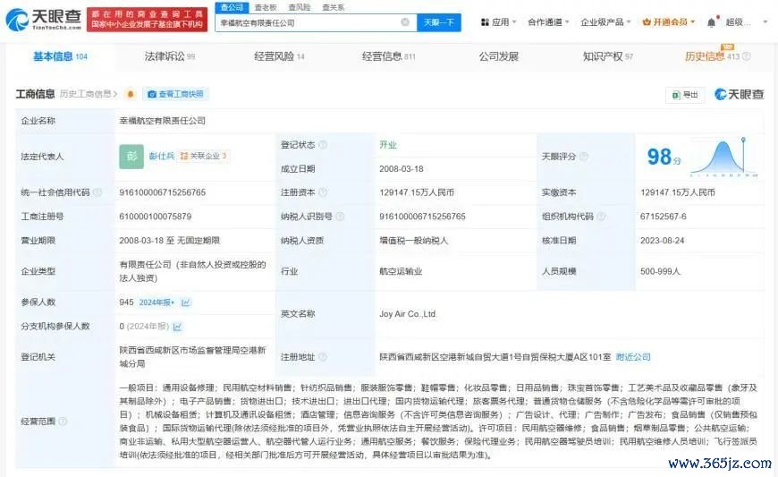Viewport: 778px width, 477px height.
Task: Click the 查看工商快照 button
Action: click(x=175, y=94)
